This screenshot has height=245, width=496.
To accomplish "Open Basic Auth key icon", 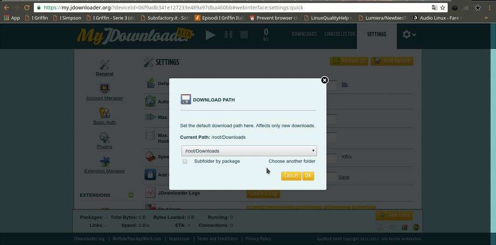I will [105, 113].
